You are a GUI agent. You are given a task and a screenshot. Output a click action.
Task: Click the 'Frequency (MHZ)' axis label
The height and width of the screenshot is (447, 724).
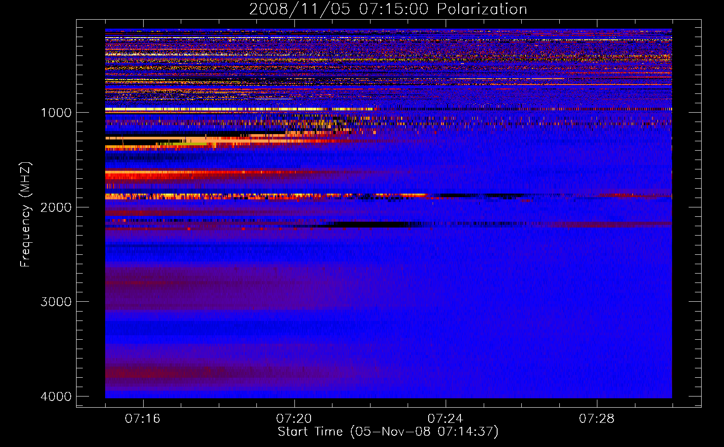point(26,215)
